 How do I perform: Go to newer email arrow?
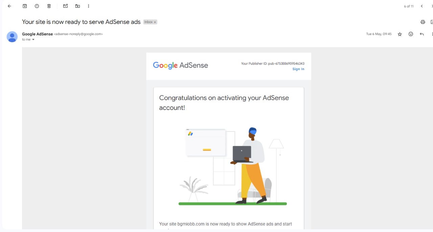[x=422, y=6]
